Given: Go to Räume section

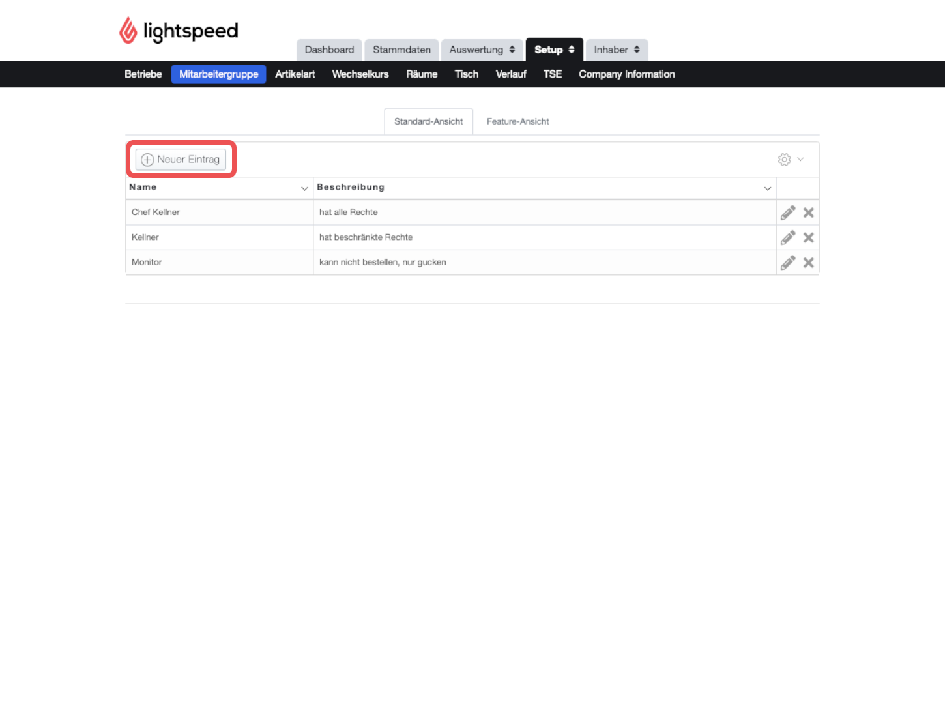Looking at the screenshot, I should 422,74.
